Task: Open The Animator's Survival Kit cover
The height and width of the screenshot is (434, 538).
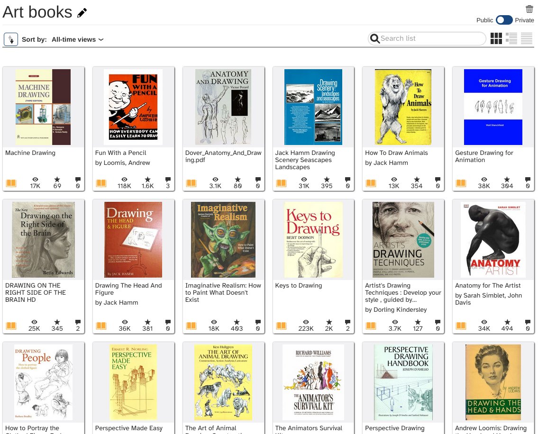Action: [x=313, y=382]
